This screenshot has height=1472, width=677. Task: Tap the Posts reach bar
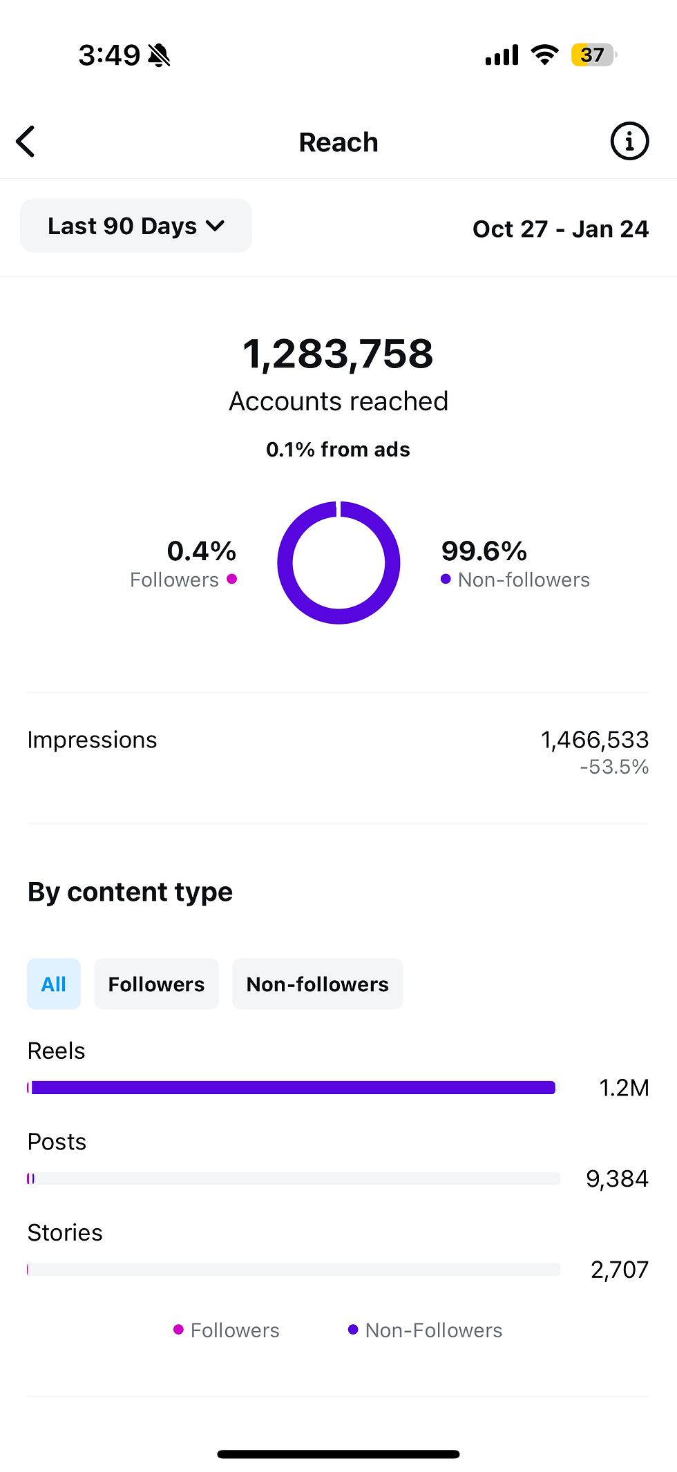(x=294, y=1178)
